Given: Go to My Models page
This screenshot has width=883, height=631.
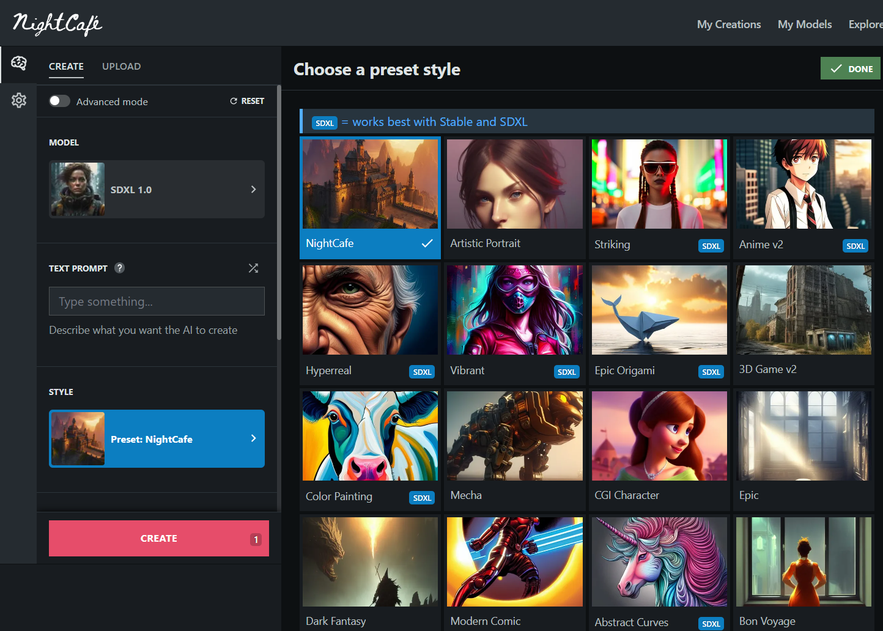Looking at the screenshot, I should click(x=804, y=24).
